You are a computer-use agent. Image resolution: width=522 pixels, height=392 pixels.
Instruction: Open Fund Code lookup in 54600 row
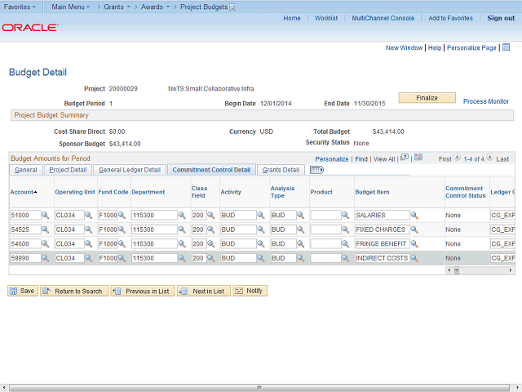tap(122, 244)
